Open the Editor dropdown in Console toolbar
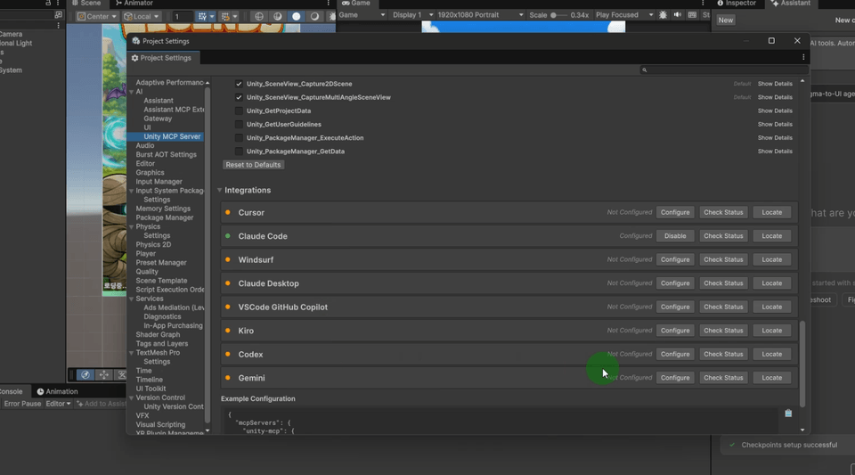 point(58,404)
